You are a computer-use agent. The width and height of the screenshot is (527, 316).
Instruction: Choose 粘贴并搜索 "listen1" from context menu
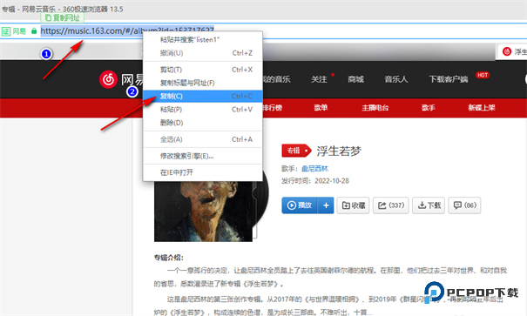tap(203, 40)
